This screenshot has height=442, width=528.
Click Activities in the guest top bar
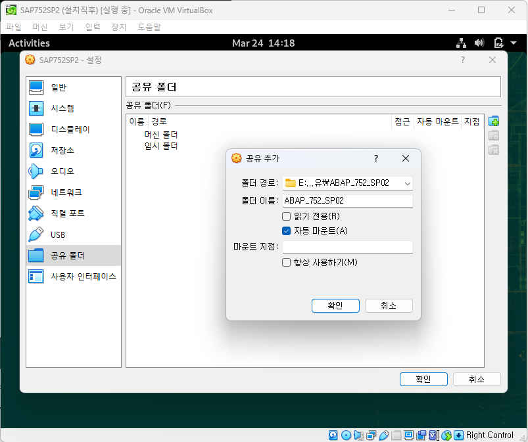point(30,43)
